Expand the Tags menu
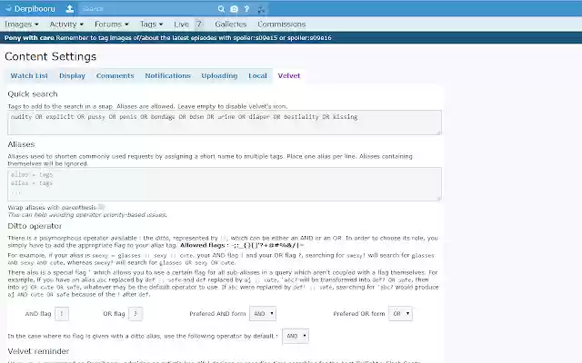This screenshot has width=582, height=363. click(x=152, y=25)
